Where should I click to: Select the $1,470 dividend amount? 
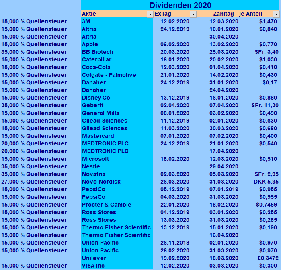point(268,21)
